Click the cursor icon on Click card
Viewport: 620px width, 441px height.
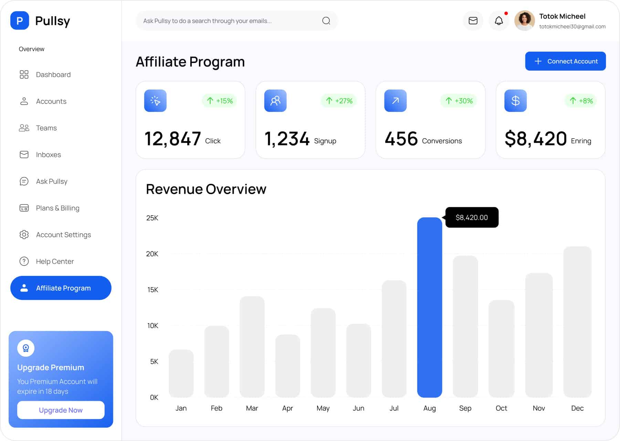(x=155, y=101)
